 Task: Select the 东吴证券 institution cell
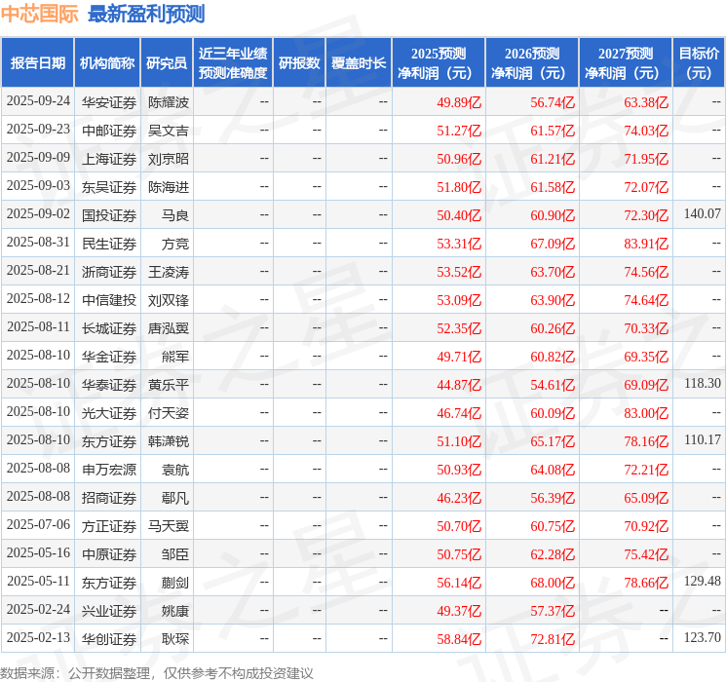[109, 187]
